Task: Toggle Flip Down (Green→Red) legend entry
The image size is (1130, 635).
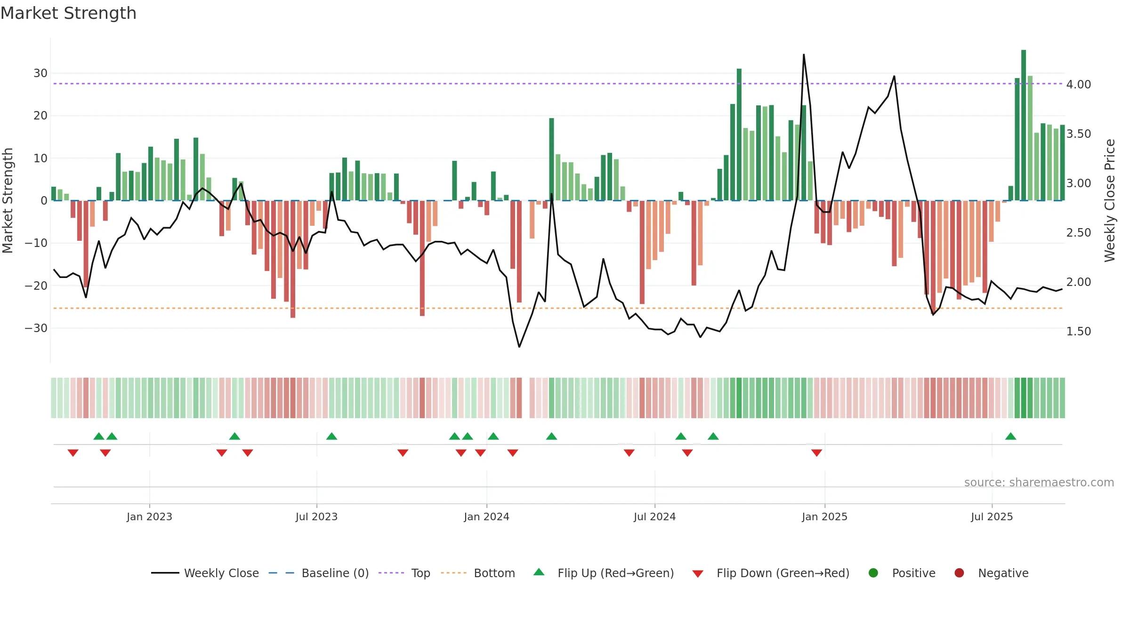Action: pos(771,573)
